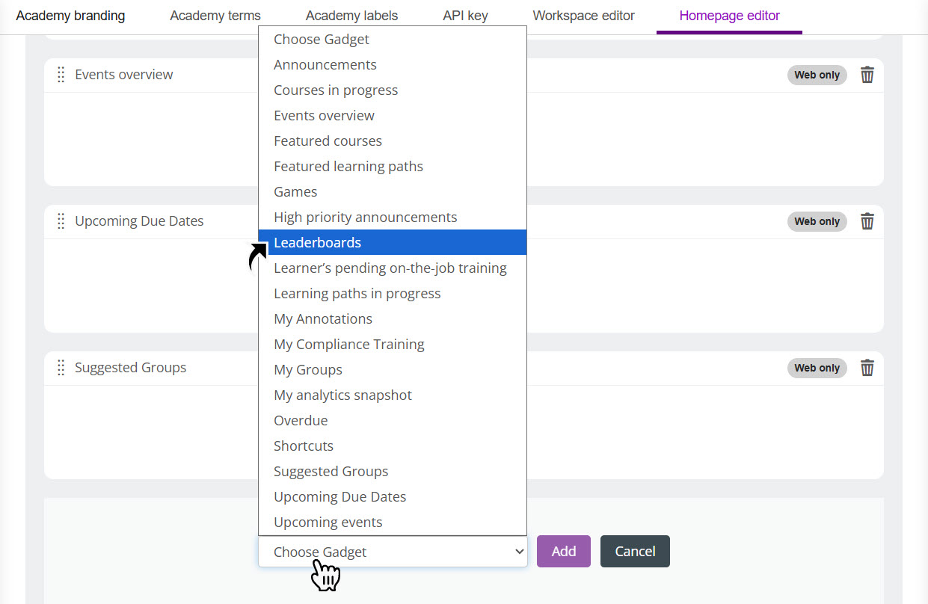Cancel adding a gadget
The height and width of the screenshot is (604, 928).
click(635, 552)
